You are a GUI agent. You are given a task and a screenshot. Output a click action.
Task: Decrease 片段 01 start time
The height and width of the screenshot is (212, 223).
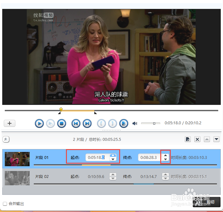(113, 159)
